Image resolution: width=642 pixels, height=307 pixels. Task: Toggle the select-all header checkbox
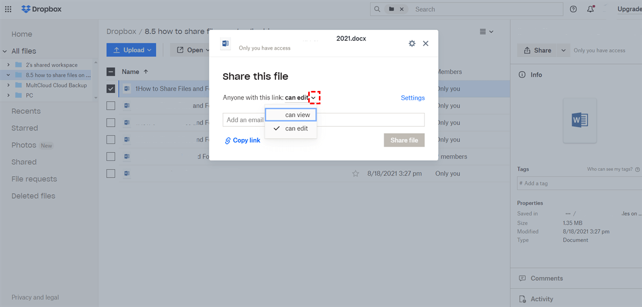coord(111,72)
